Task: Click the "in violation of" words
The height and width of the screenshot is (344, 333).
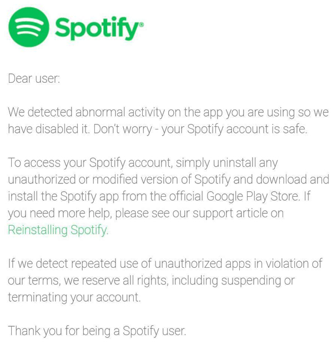Action: pos(288,263)
